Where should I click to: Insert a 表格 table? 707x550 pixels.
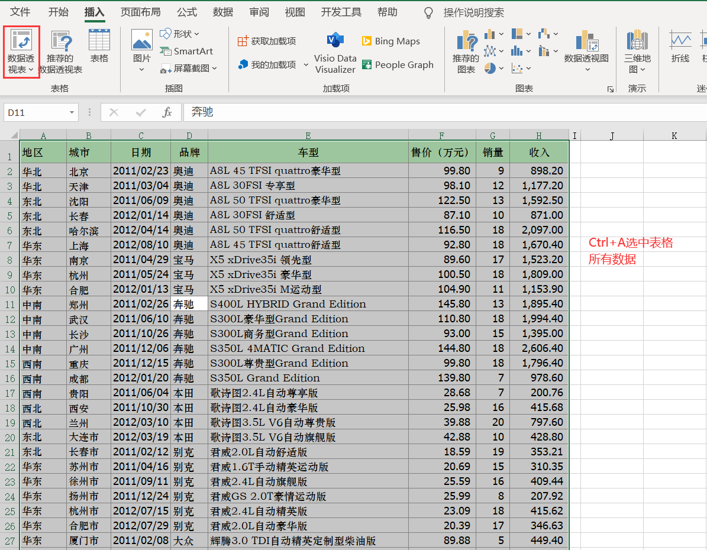pyautogui.click(x=99, y=46)
